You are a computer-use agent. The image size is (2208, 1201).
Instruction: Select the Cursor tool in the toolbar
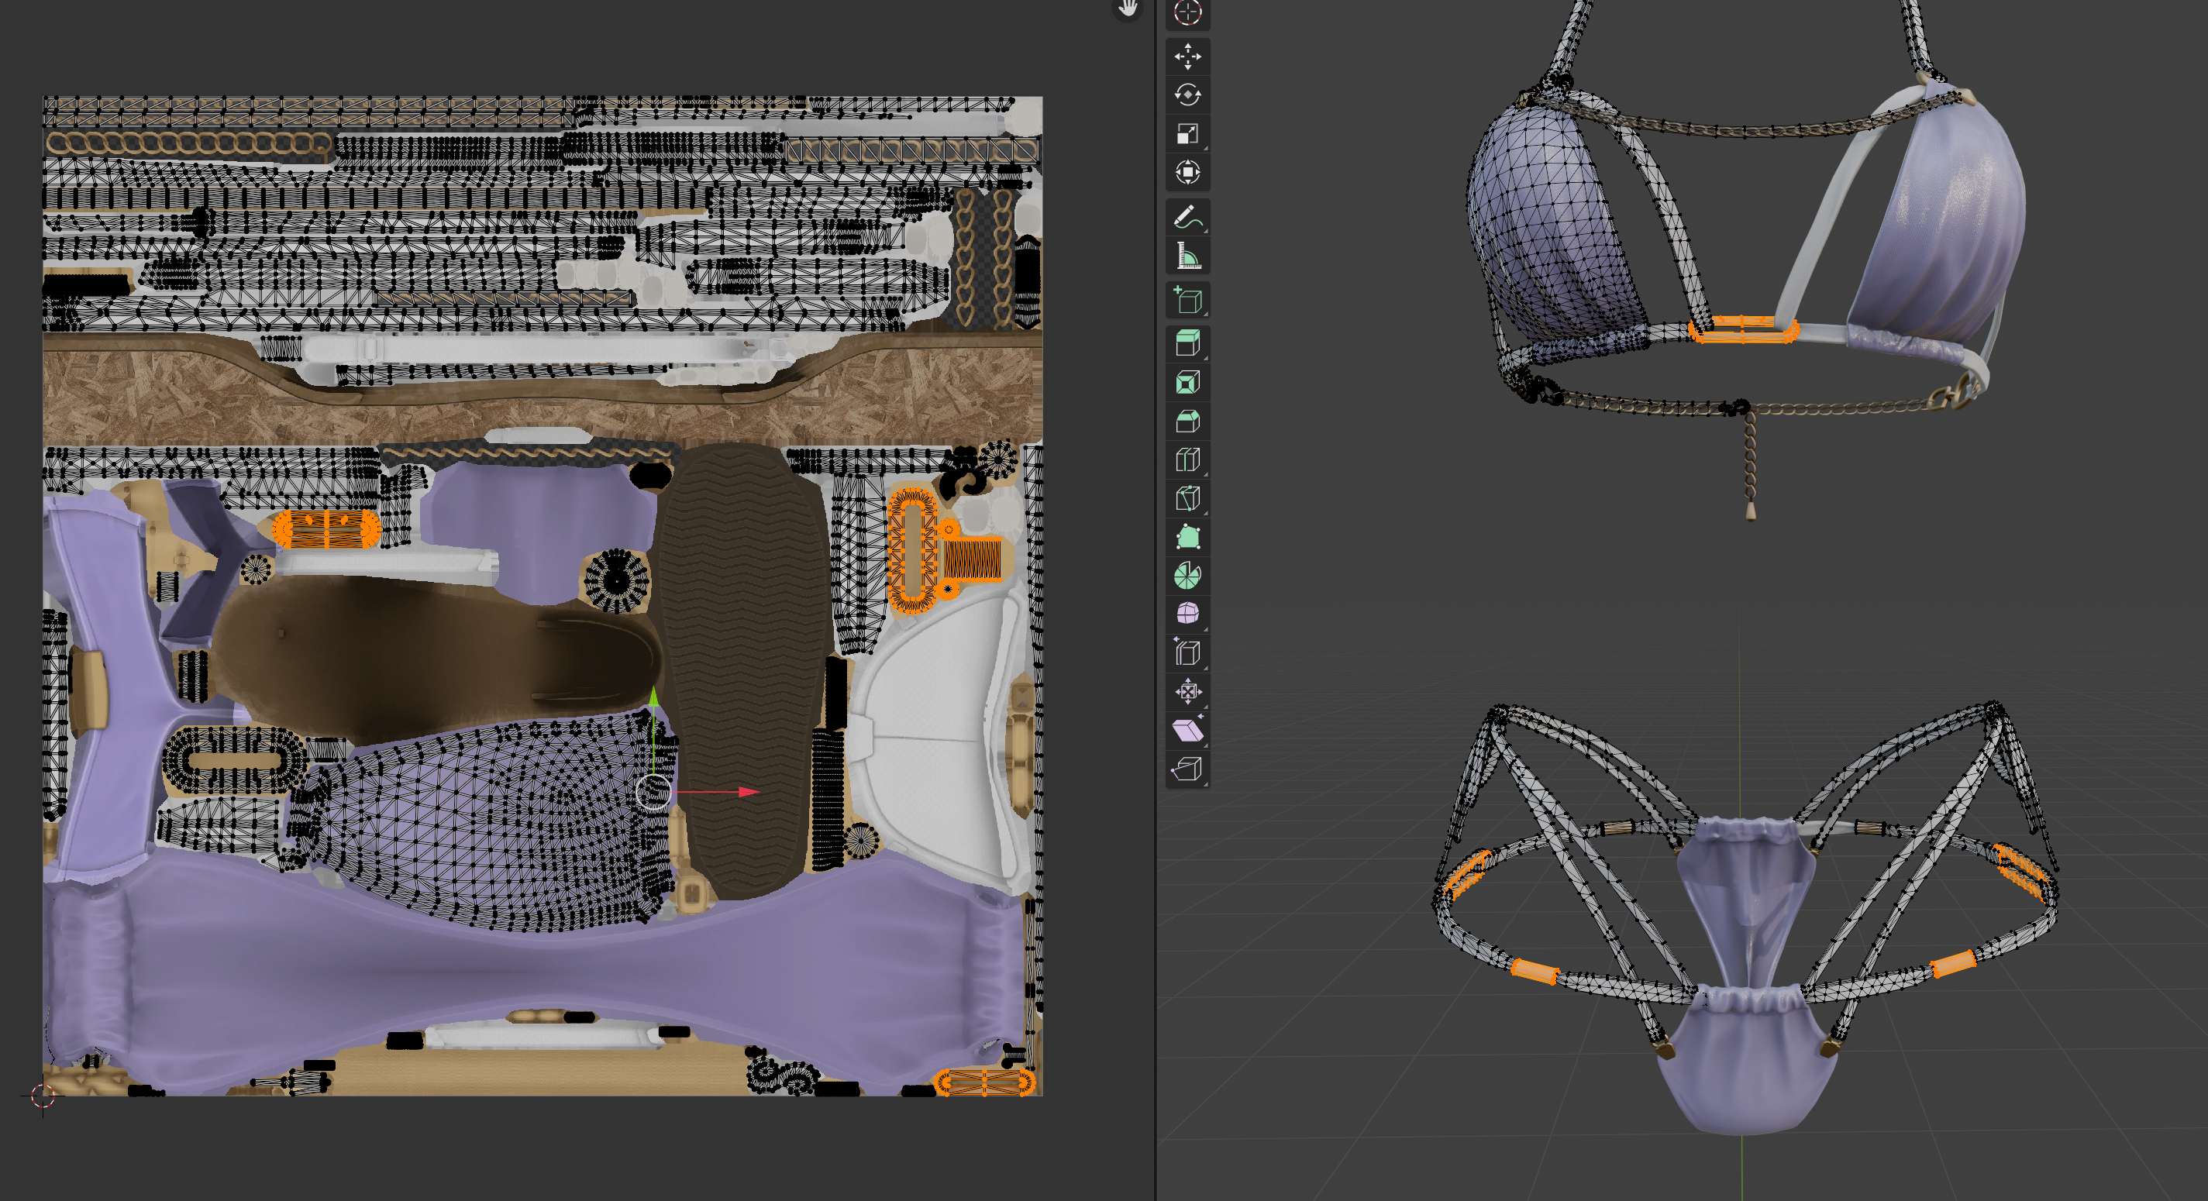click(x=1187, y=12)
